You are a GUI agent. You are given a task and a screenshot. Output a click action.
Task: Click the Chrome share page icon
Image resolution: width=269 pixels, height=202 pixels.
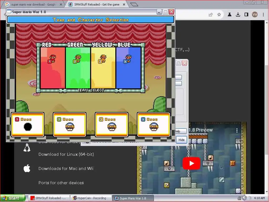211,15
